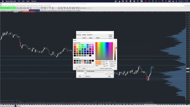Click OK in line properties dialog
The image size is (190, 107).
pyautogui.click(x=80, y=76)
